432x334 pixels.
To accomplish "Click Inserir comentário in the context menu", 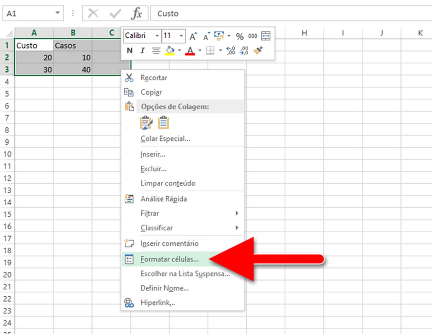I will click(x=169, y=243).
